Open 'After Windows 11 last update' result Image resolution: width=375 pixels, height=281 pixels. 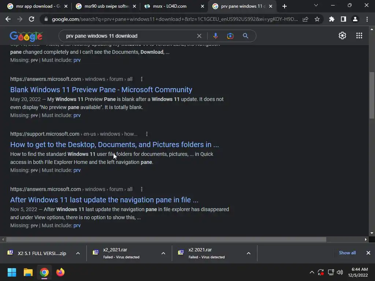click(104, 200)
